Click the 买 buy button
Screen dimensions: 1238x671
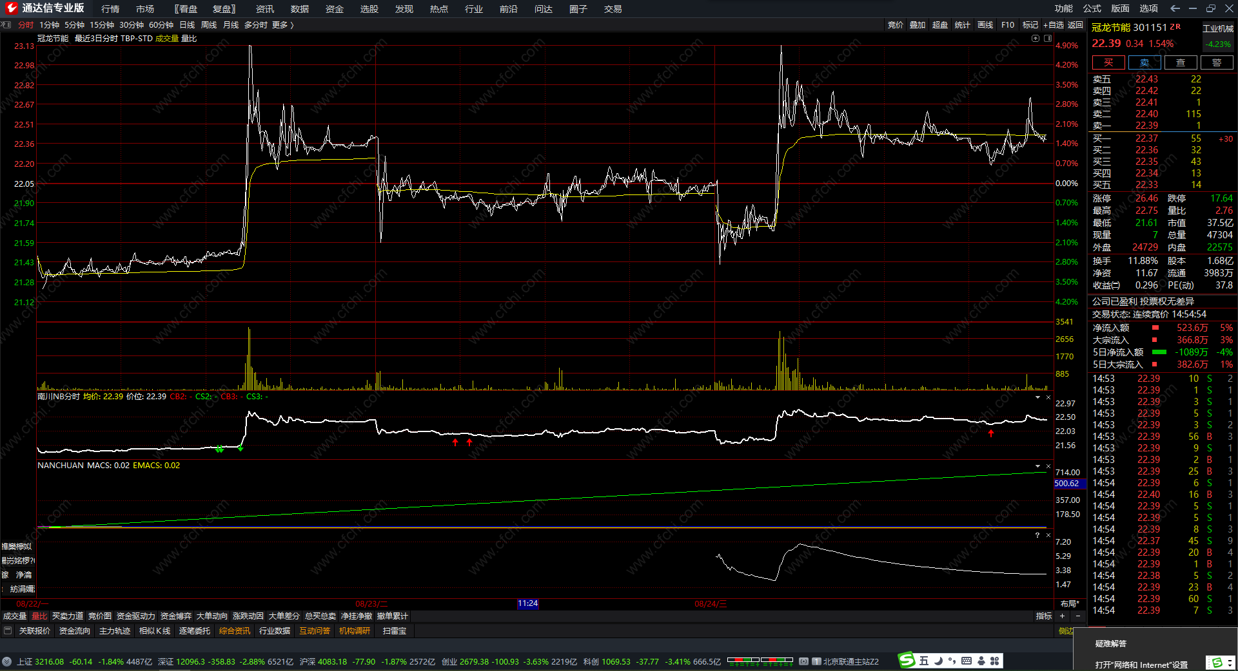1108,62
